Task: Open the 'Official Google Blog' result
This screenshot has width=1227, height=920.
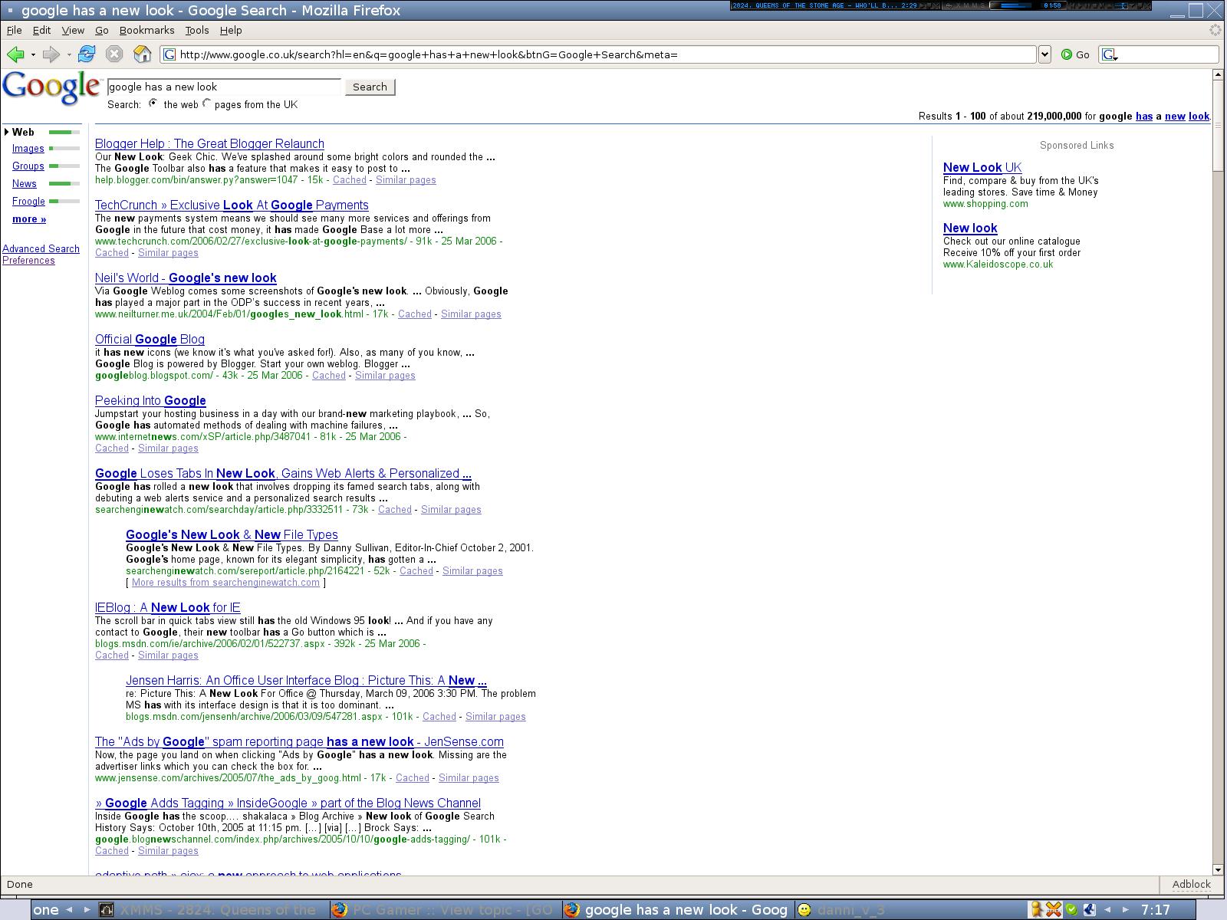Action: (150, 339)
